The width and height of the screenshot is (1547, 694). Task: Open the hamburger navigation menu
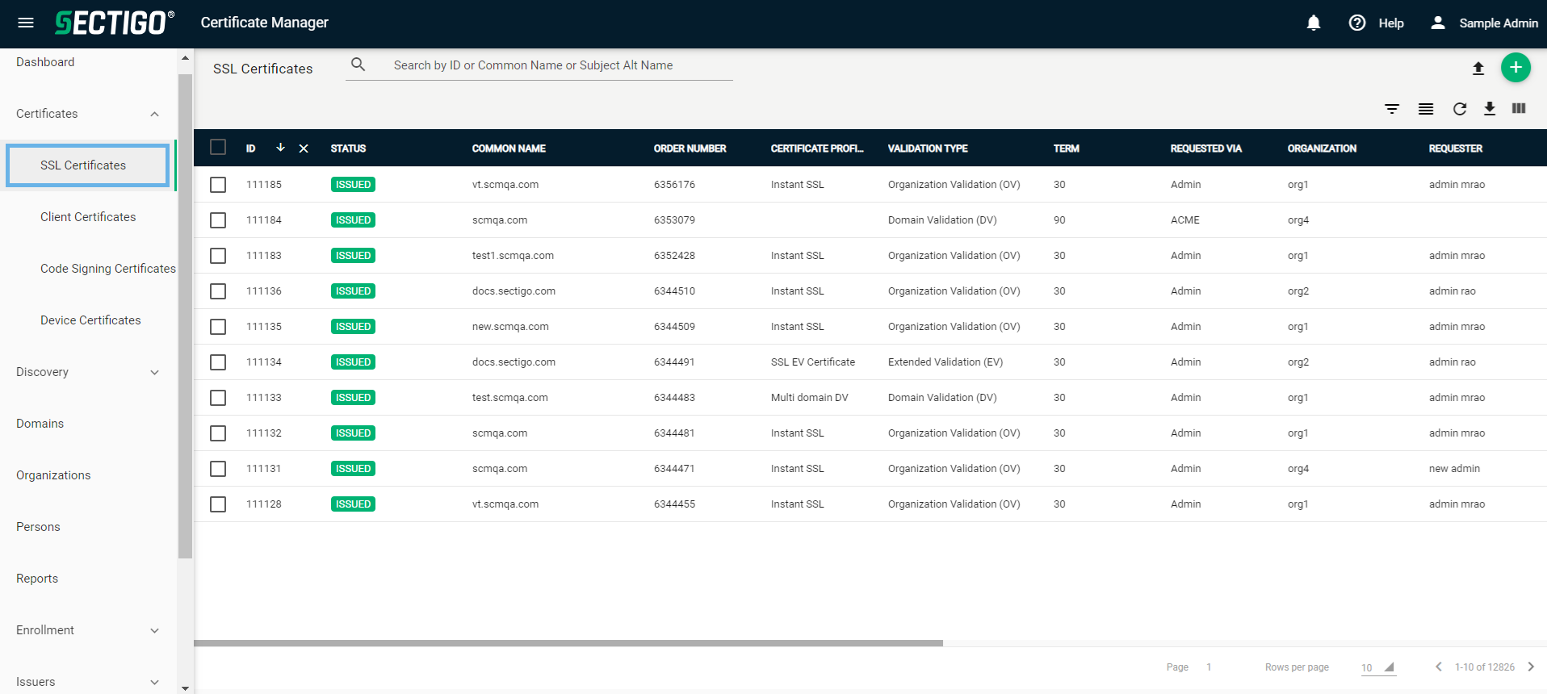tap(26, 23)
